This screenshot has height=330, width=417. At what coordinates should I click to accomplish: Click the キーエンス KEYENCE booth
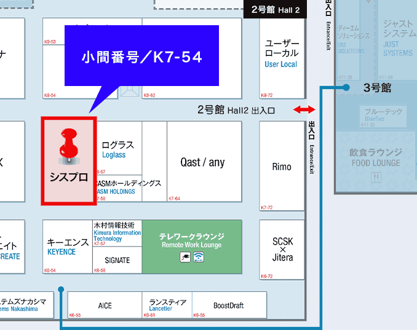[x=68, y=246]
